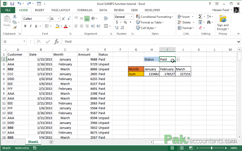Click the Cut scissors icon
The height and width of the screenshot is (151, 242).
(x=15, y=16)
